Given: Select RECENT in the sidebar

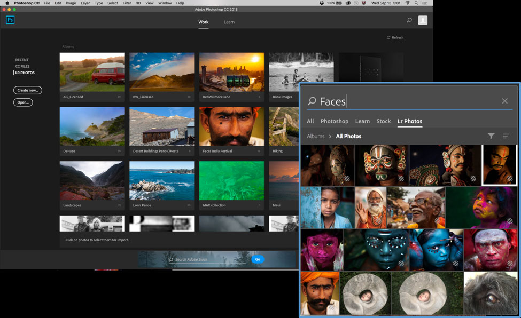Looking at the screenshot, I should click(22, 60).
